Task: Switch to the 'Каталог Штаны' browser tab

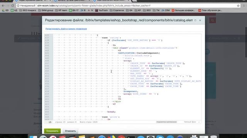Action: click(x=72, y=1)
